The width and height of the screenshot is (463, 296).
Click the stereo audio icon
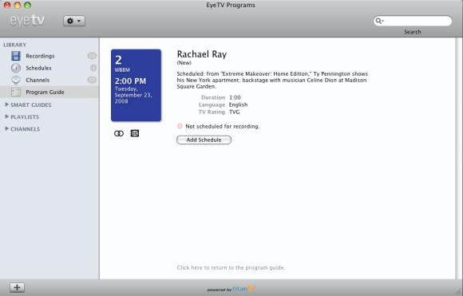pyautogui.click(x=119, y=133)
